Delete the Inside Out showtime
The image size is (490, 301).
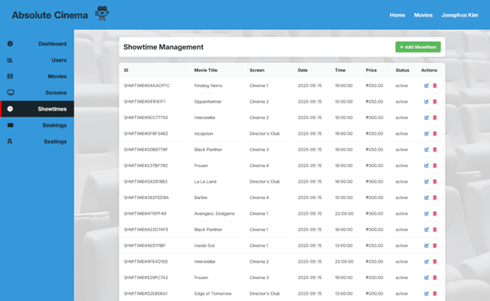point(435,245)
